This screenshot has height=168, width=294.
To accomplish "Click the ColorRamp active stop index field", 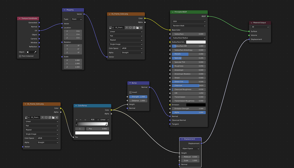I will coord(80,129).
